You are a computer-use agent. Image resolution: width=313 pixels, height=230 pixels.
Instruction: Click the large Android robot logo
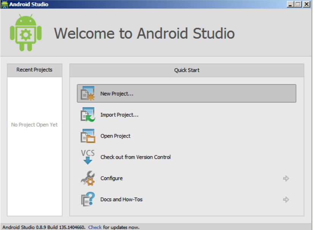[x=26, y=33]
